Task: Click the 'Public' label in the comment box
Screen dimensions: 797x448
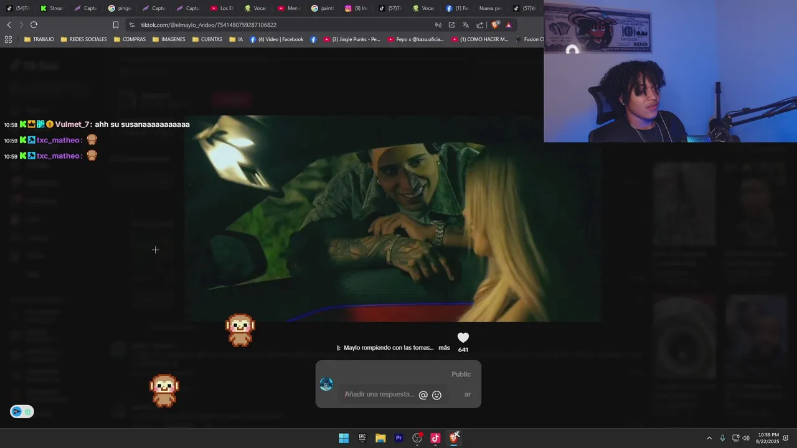Action: click(461, 375)
